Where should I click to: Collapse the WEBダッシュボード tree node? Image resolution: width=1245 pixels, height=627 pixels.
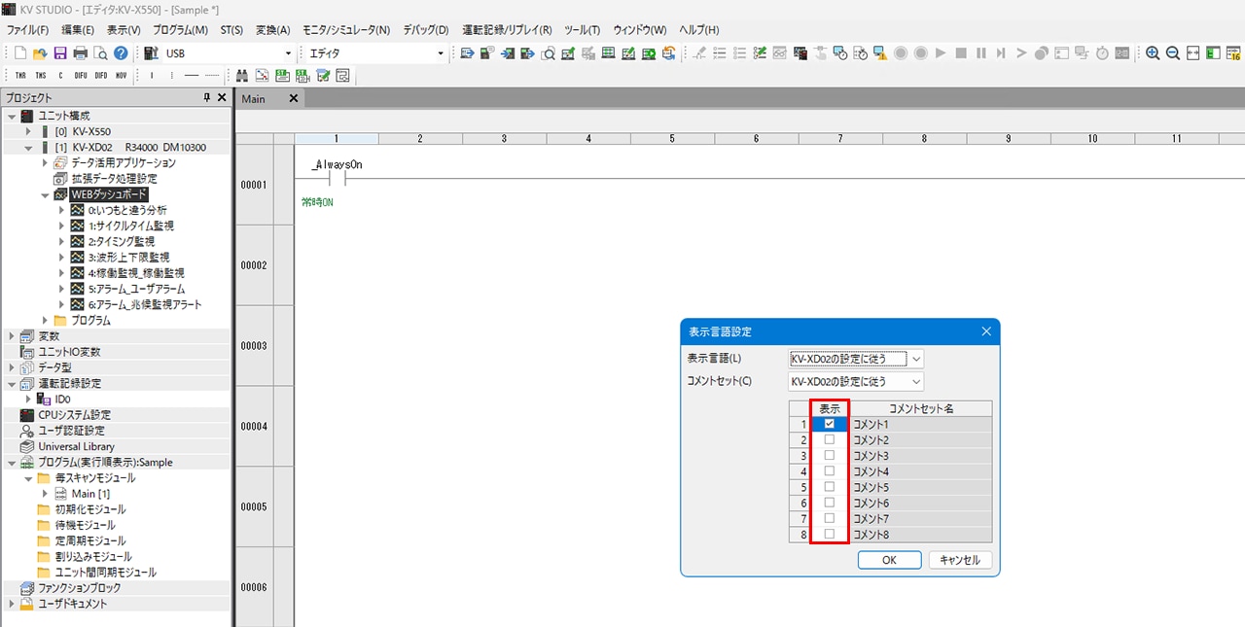45,194
